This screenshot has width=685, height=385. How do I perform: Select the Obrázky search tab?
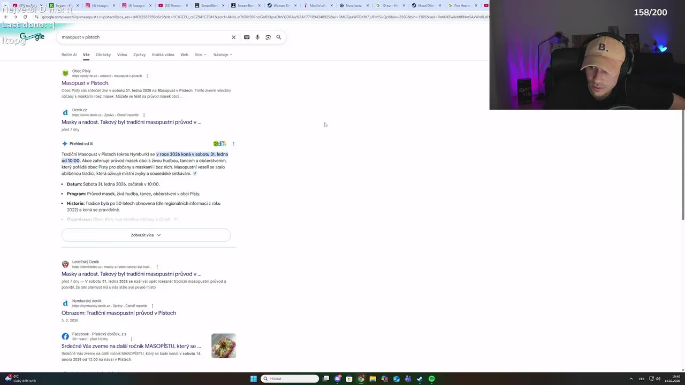point(103,55)
